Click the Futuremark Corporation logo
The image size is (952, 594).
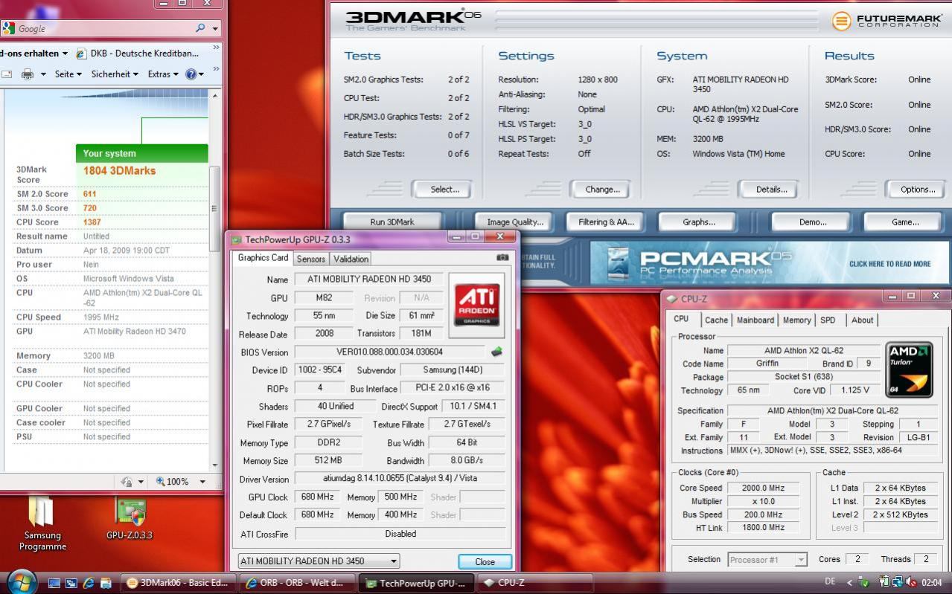(x=886, y=20)
